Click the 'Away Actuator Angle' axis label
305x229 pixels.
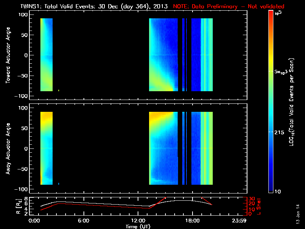(8, 149)
